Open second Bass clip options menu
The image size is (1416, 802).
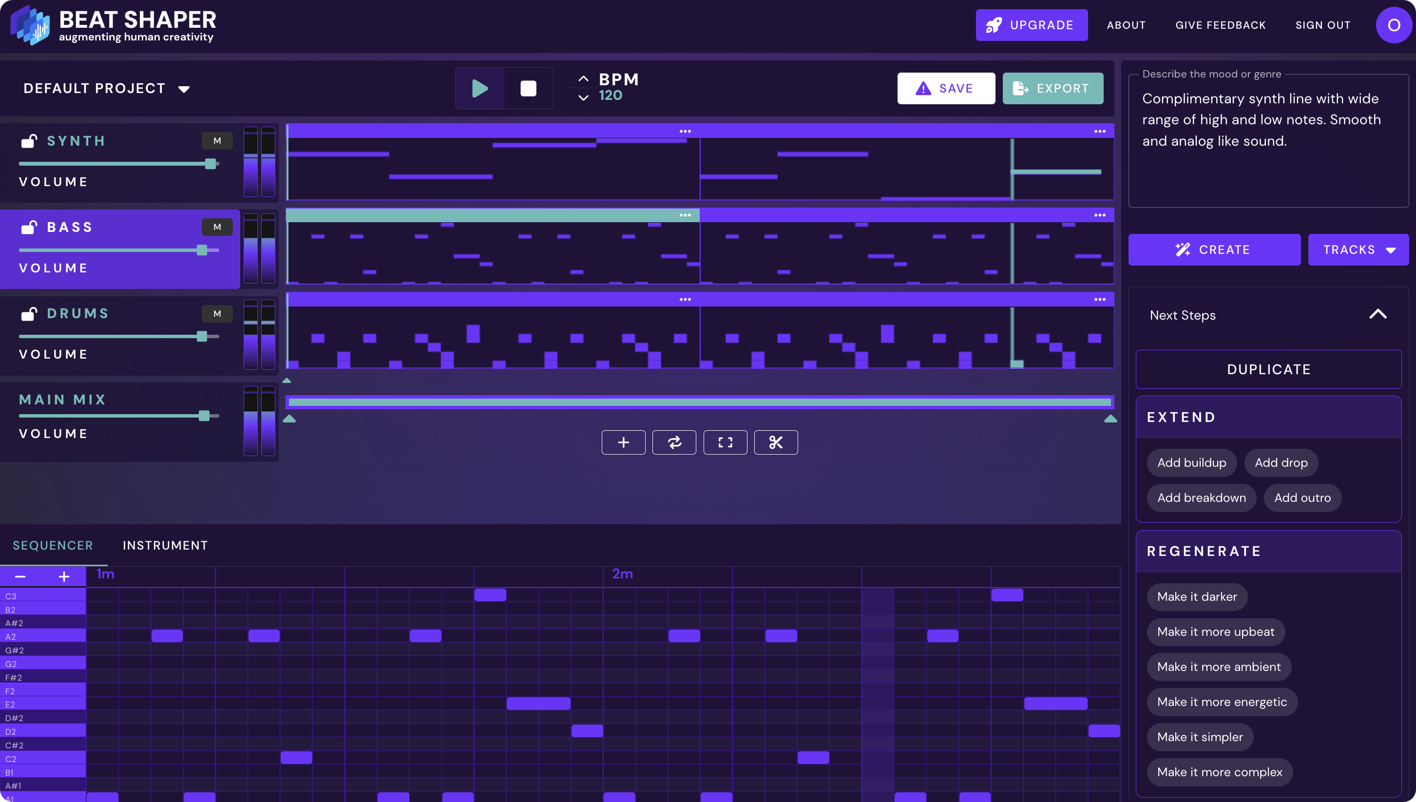point(1099,215)
